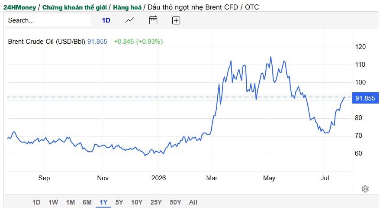Viewport: 380px width, 208px height.
Task: Click the Brent Crude Oil (USD/Bbl) legend title
Action: tap(47, 42)
